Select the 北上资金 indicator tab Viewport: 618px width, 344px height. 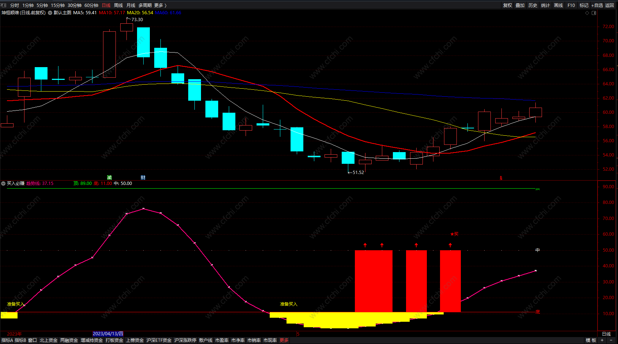coord(49,340)
